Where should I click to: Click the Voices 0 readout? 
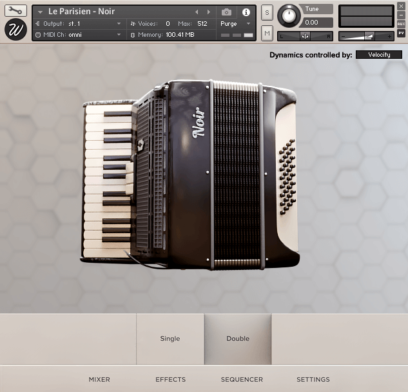coord(168,24)
